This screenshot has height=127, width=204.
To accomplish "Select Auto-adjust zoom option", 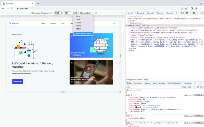I will 83,34.
